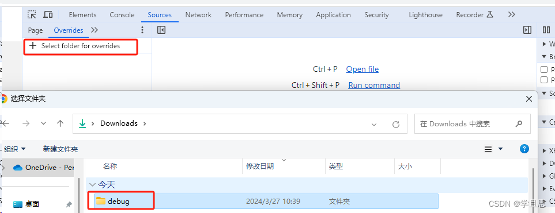Click the search magnifier icon
This screenshot has width=555, height=213.
519,124
